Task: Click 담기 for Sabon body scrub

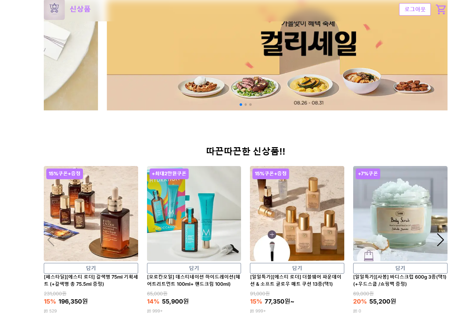Action: (x=400, y=268)
